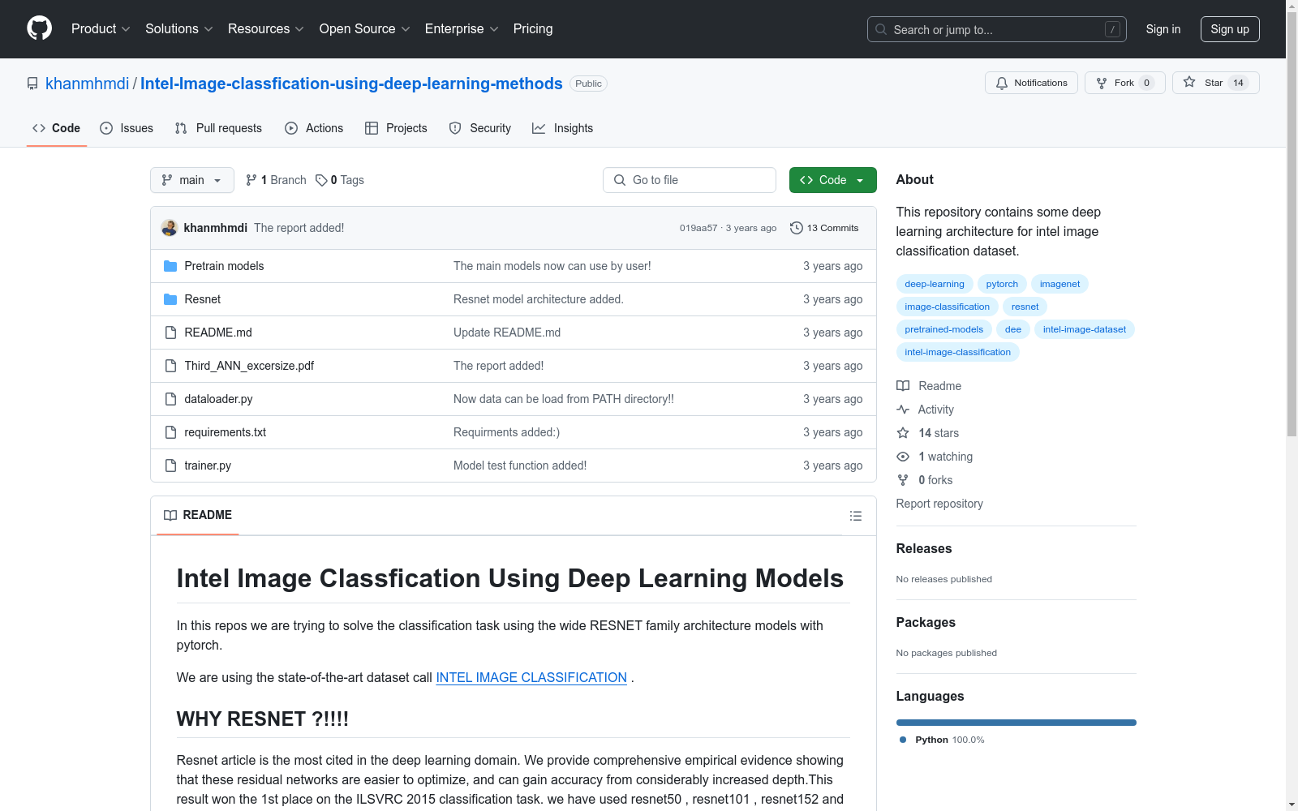This screenshot has width=1298, height=811.
Task: Click the dataloader.py file icon
Action: [x=170, y=399]
